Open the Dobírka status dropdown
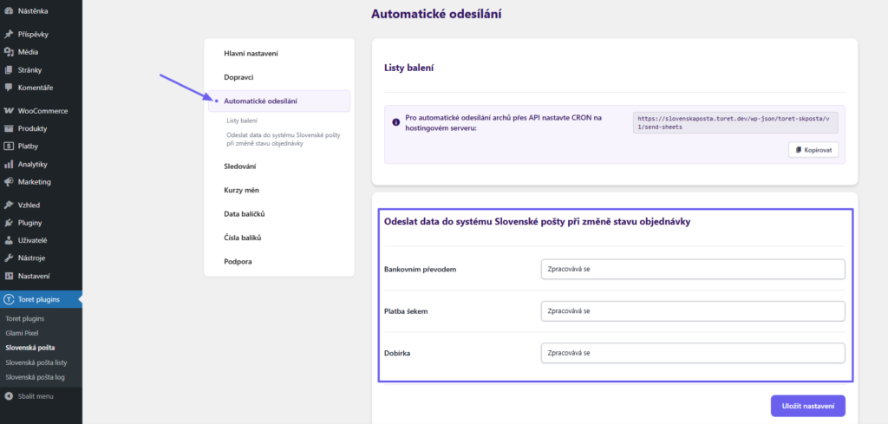This screenshot has width=888, height=424. point(693,353)
